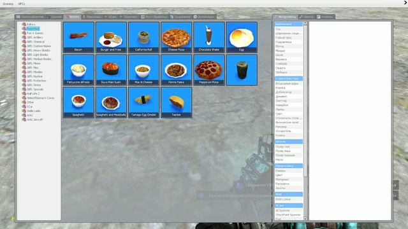Viewport: 408px width, 229px height.
Task: Collapse the Крепления tool category header
Action: (x=289, y=24)
